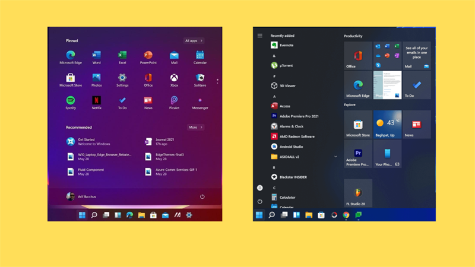Open Fluid-Component recommended file
This screenshot has height=267, width=475.
[x=85, y=171]
